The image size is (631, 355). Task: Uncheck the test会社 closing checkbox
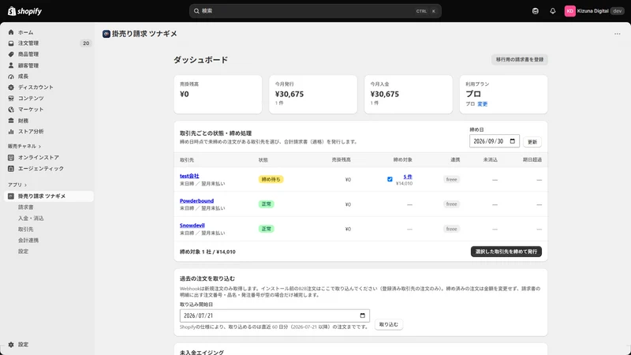390,179
